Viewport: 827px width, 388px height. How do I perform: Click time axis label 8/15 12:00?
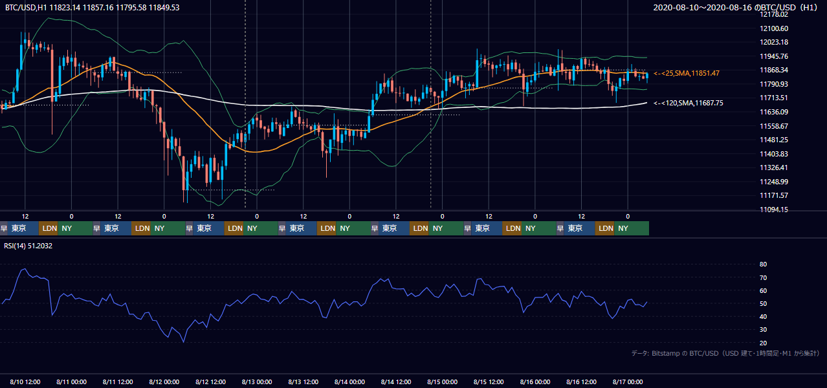(489, 382)
